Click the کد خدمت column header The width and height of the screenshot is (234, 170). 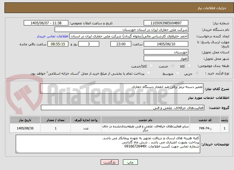pos(205,120)
